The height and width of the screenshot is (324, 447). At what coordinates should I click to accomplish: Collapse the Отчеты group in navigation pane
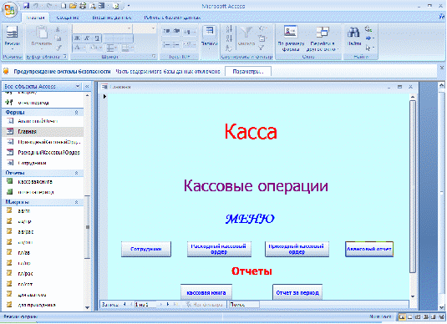tap(76, 173)
